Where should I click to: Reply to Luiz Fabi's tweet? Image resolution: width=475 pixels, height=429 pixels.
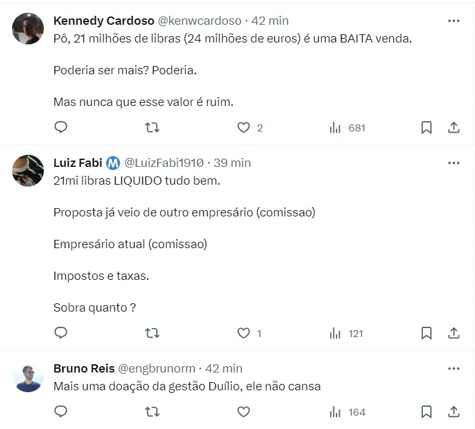61,333
